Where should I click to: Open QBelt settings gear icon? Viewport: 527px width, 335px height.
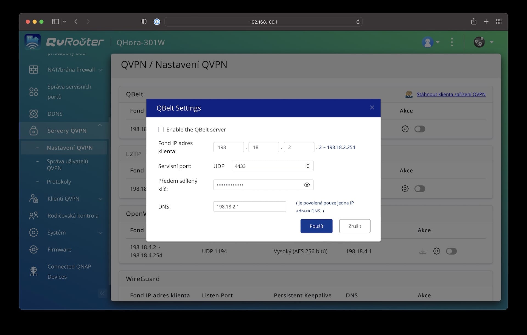(x=405, y=129)
